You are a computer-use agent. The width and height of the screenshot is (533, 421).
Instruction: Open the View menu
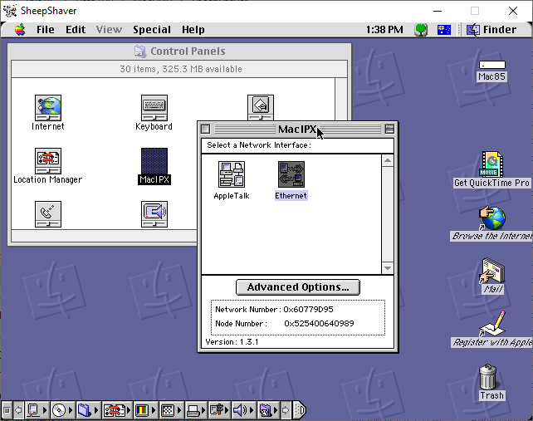click(x=109, y=30)
